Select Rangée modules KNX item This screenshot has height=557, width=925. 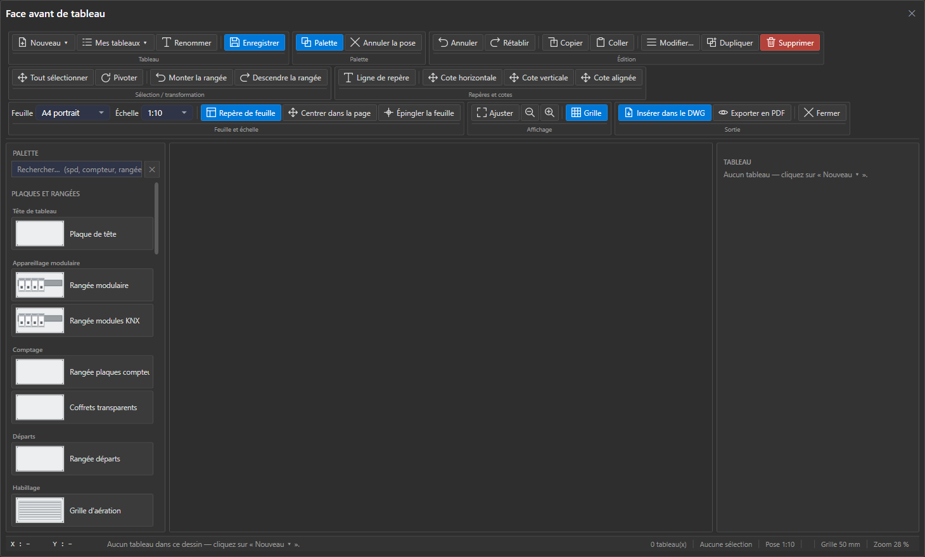[82, 320]
